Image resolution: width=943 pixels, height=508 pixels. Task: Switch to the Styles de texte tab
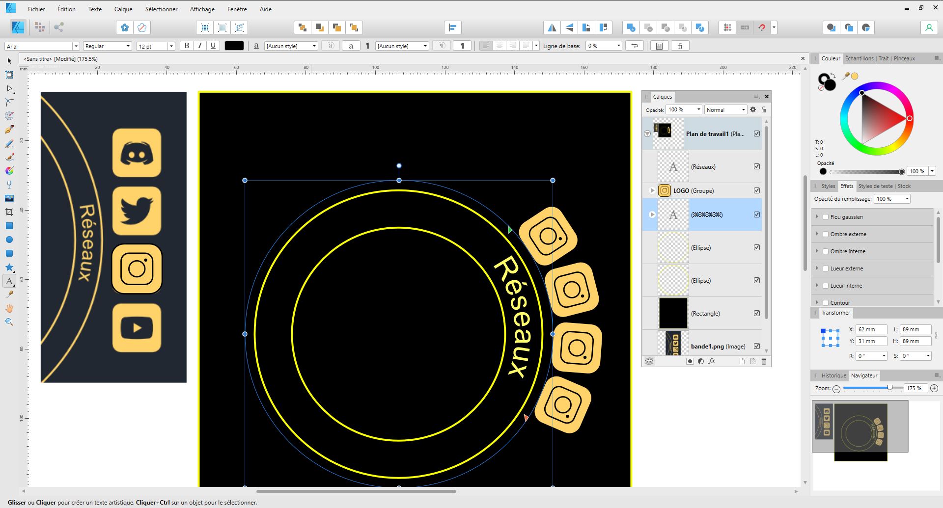(876, 186)
